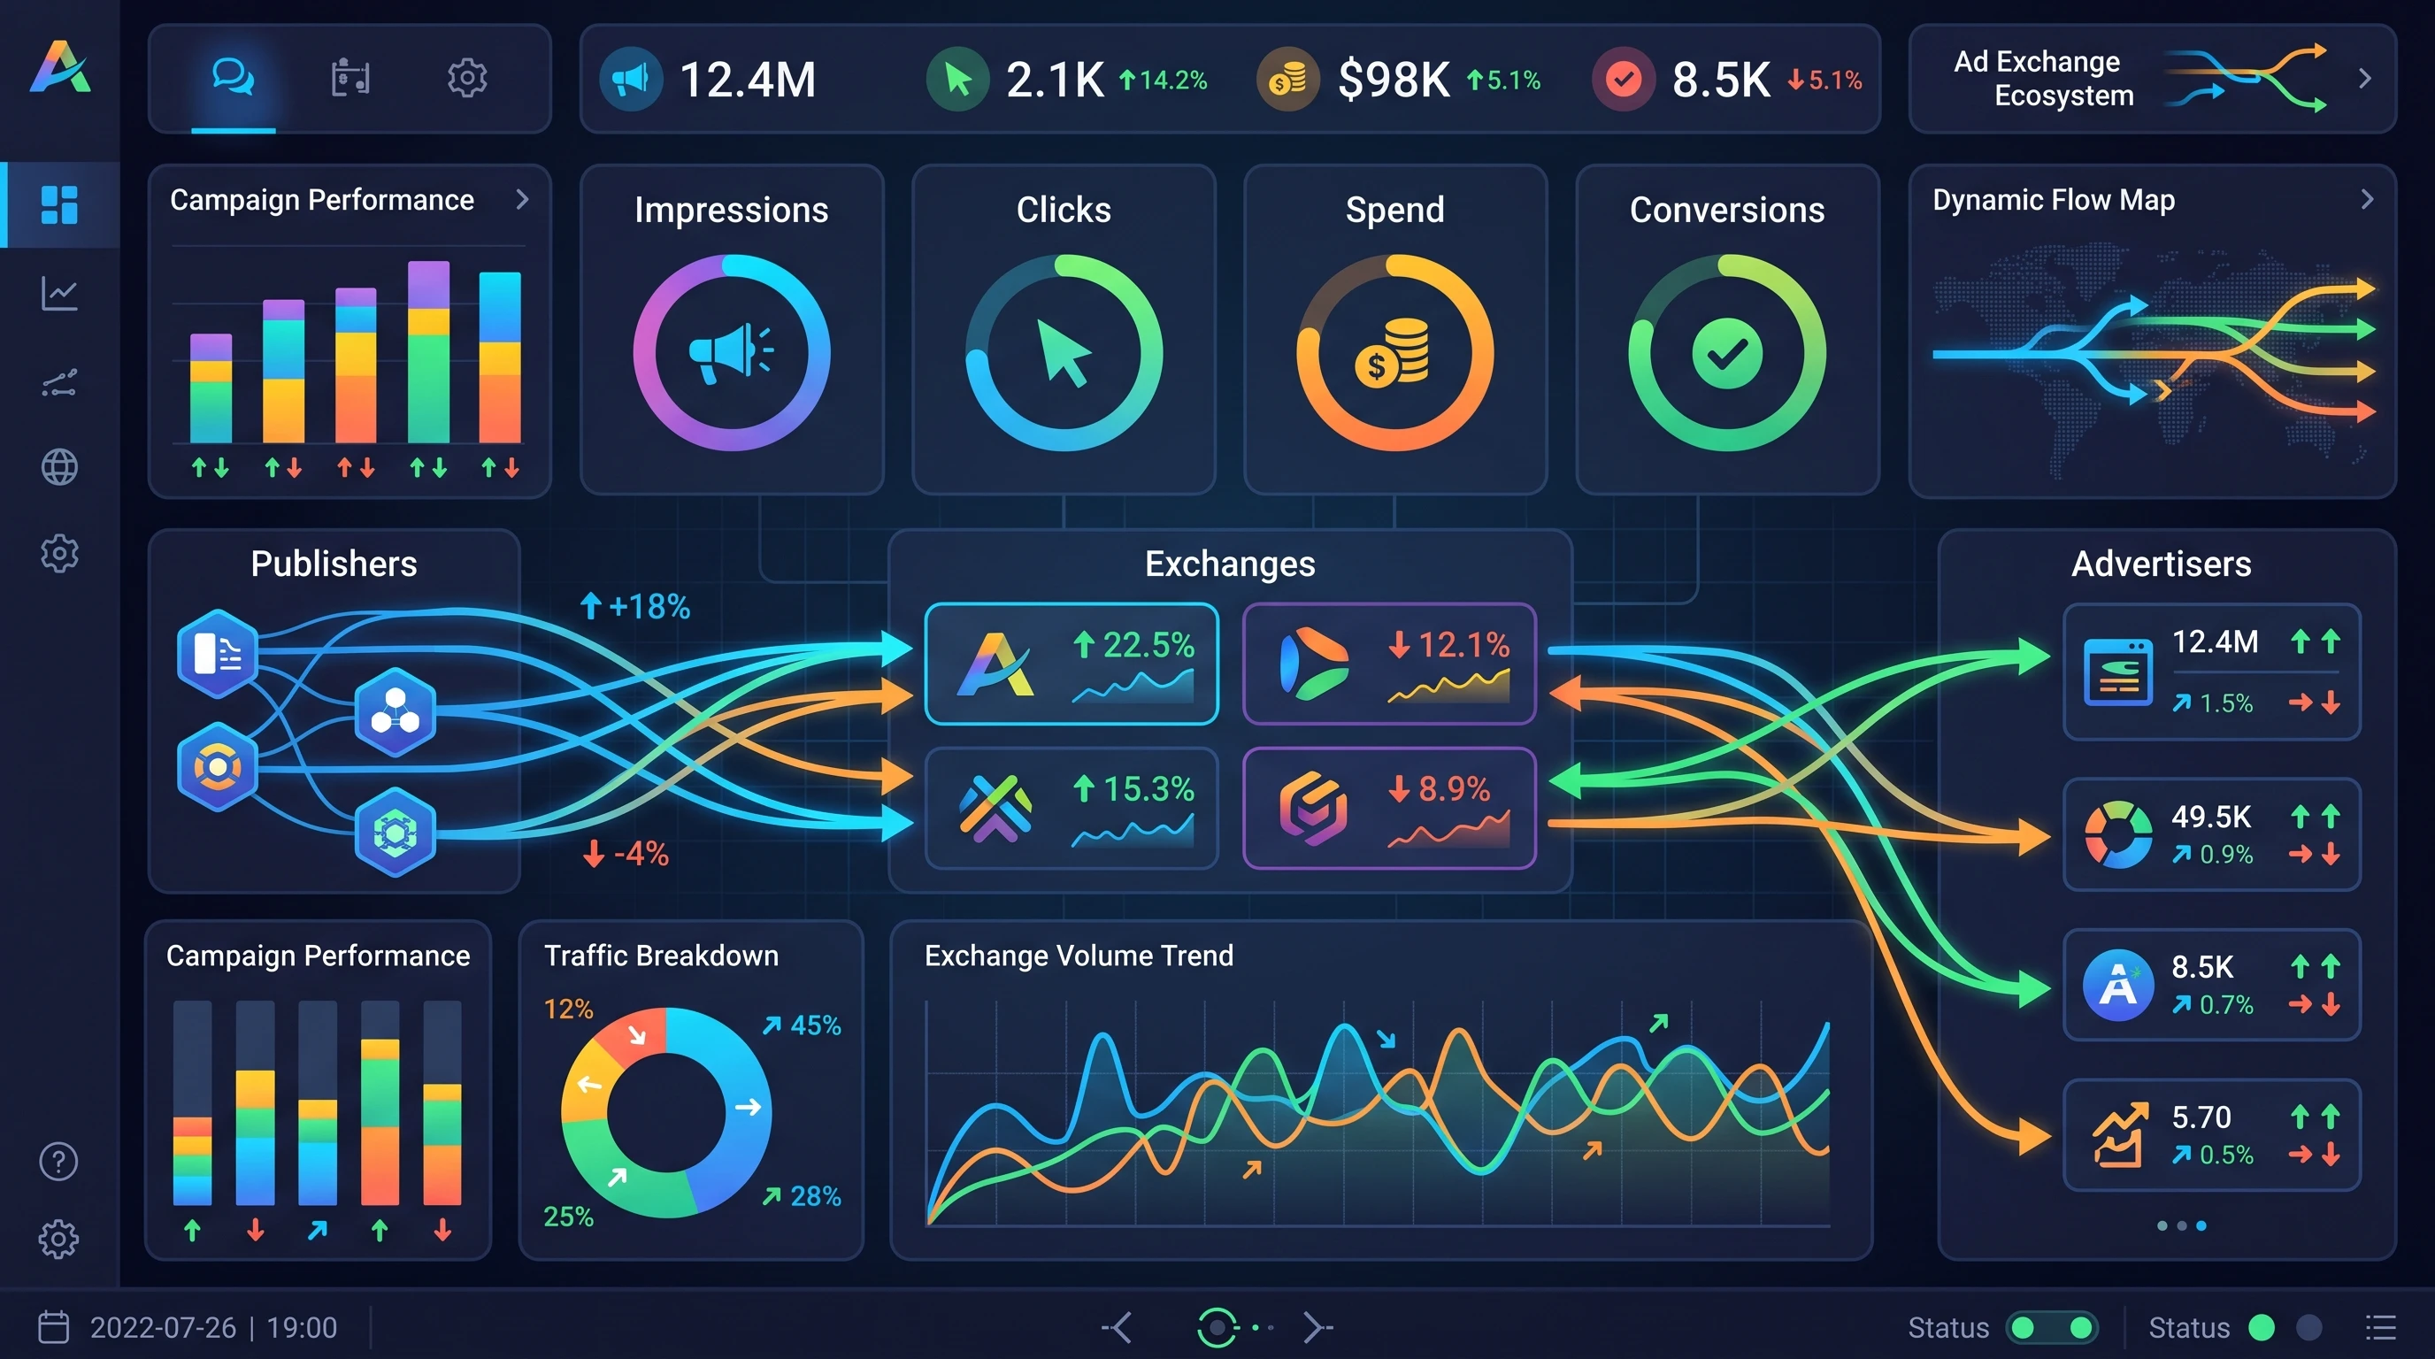Select the three-node publisher hexagon
The width and height of the screenshot is (2435, 1359).
tap(396, 711)
